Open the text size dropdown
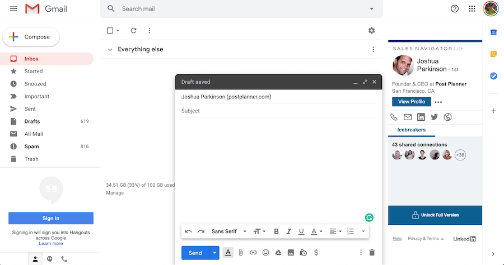Viewport: 504px width, 265px height. click(x=259, y=231)
